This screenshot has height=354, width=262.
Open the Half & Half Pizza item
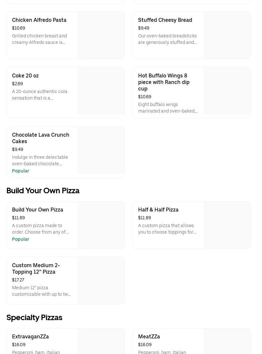point(158,210)
